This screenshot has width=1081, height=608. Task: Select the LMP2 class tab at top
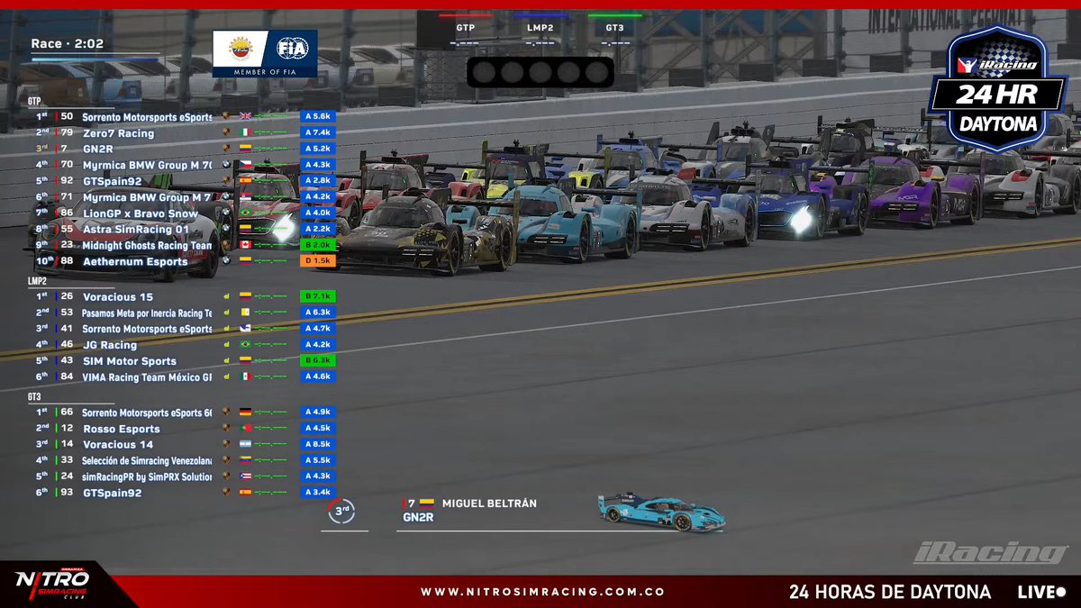pos(540,28)
